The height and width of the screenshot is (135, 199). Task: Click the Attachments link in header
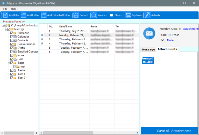(x=191, y=29)
